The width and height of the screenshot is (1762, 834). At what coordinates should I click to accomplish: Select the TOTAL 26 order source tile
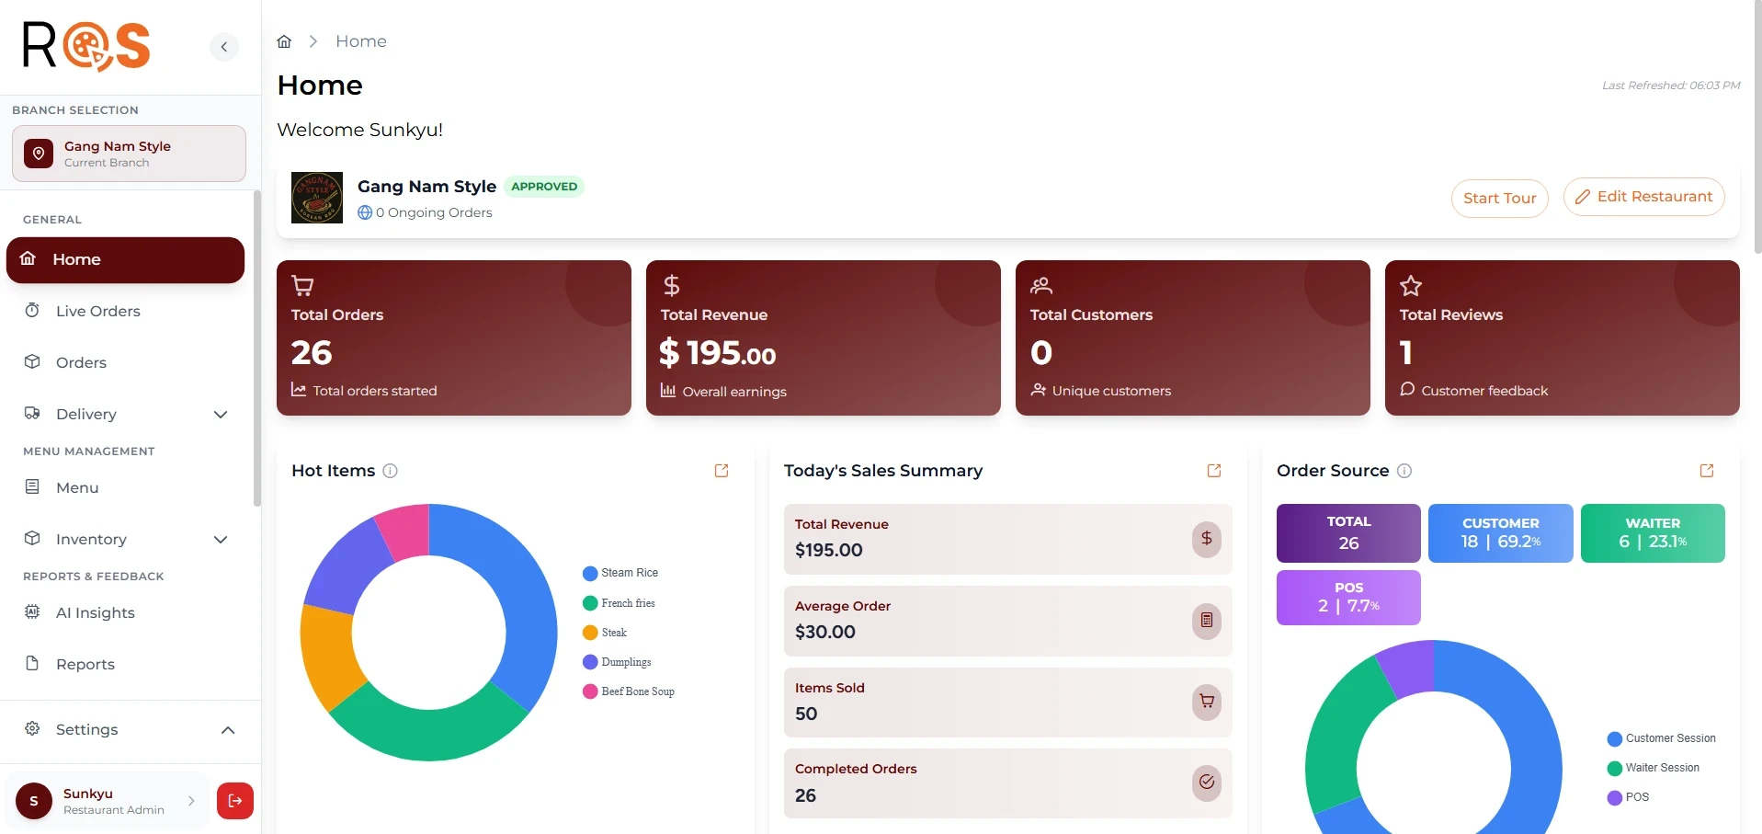[x=1348, y=533]
